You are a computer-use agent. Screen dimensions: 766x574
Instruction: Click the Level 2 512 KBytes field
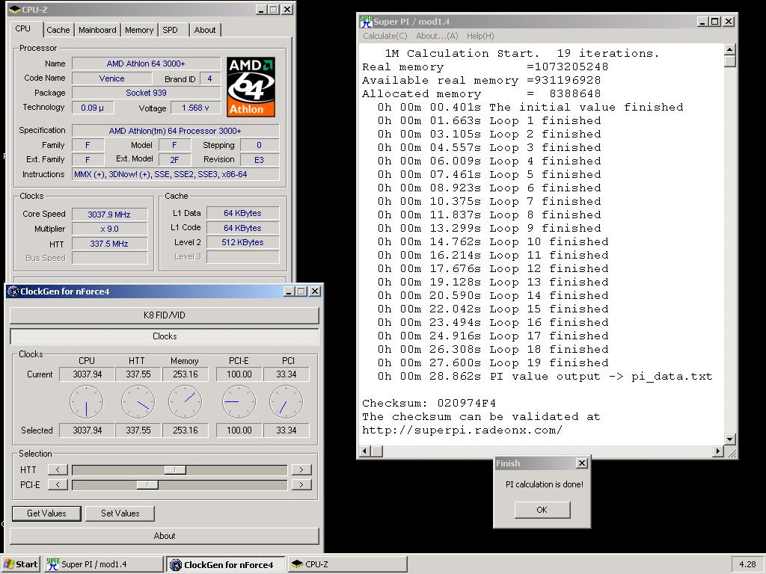243,242
